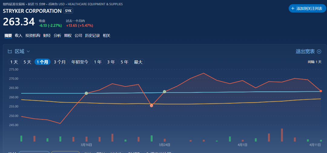Open the 公司 tab

pyautogui.click(x=78, y=35)
